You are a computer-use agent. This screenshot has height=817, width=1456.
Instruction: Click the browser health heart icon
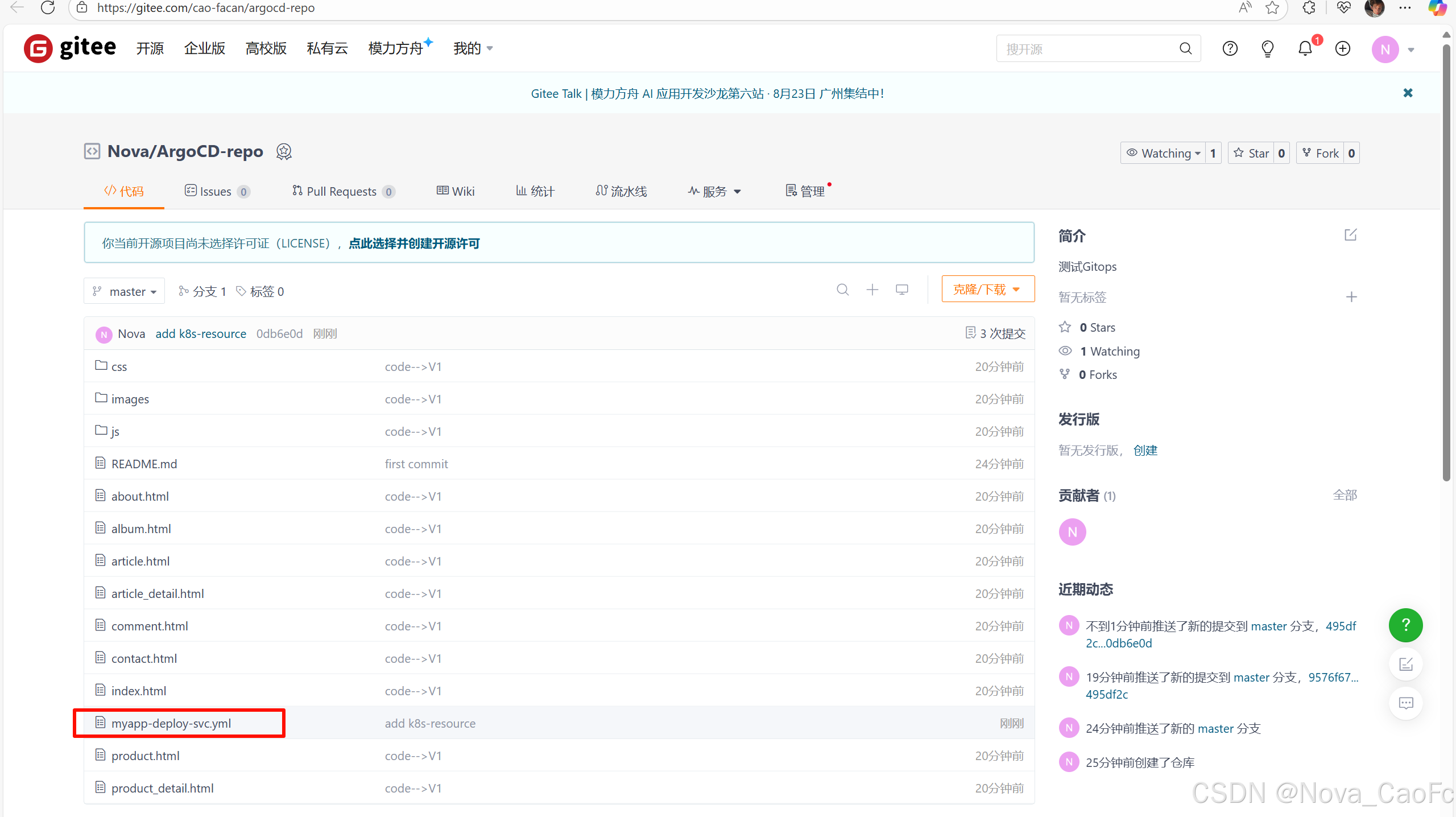pyautogui.click(x=1343, y=7)
